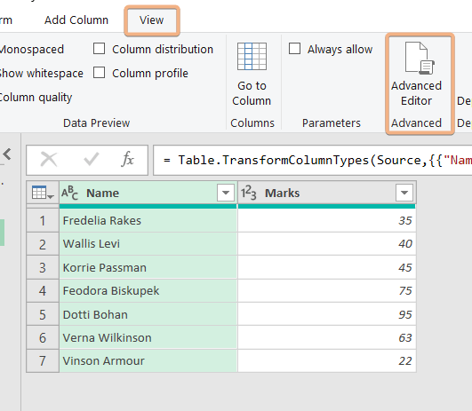Viewport: 472px width, 411px height.
Task: Select row number 1
Action: click(43, 220)
